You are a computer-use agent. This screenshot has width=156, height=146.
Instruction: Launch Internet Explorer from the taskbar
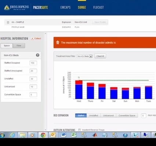[12, 135]
